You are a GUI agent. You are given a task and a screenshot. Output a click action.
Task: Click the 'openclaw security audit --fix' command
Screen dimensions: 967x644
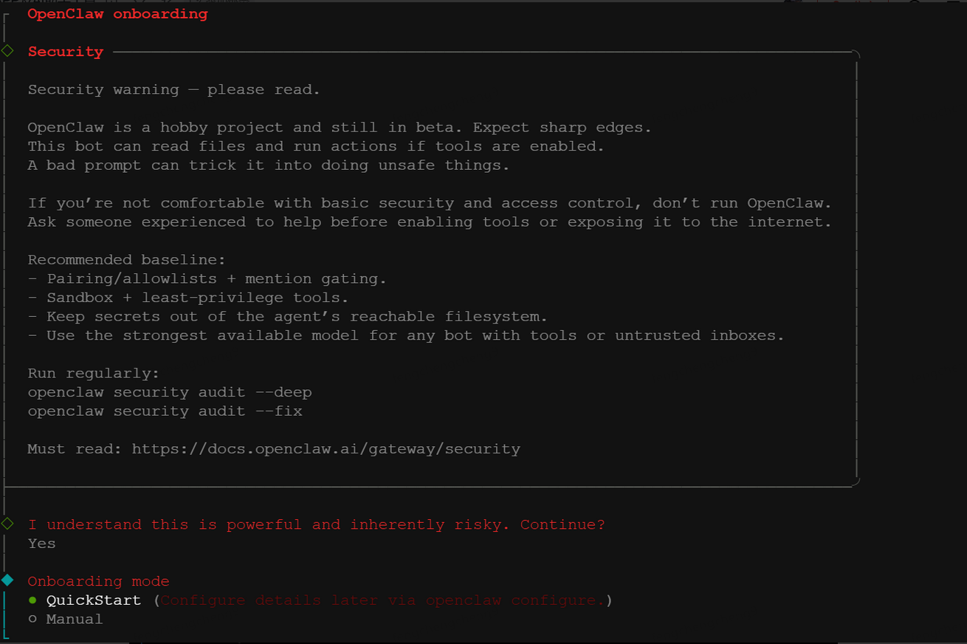[165, 411]
